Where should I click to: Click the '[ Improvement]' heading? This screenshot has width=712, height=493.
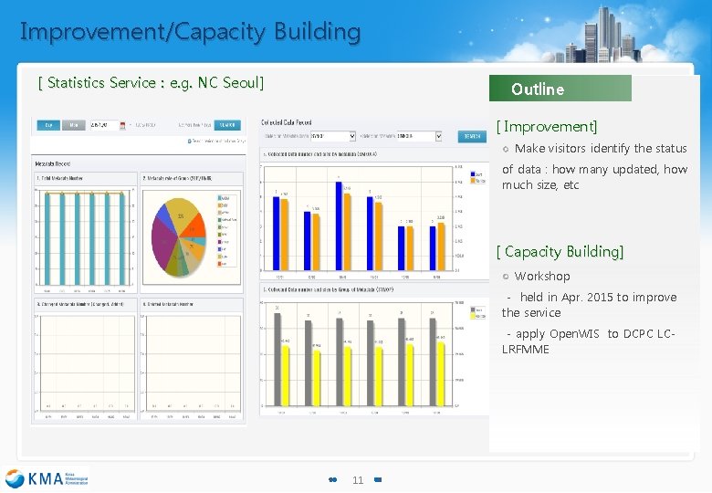tap(547, 126)
